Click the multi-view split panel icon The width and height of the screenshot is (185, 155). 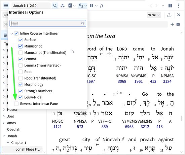pyautogui.click(x=170, y=5)
